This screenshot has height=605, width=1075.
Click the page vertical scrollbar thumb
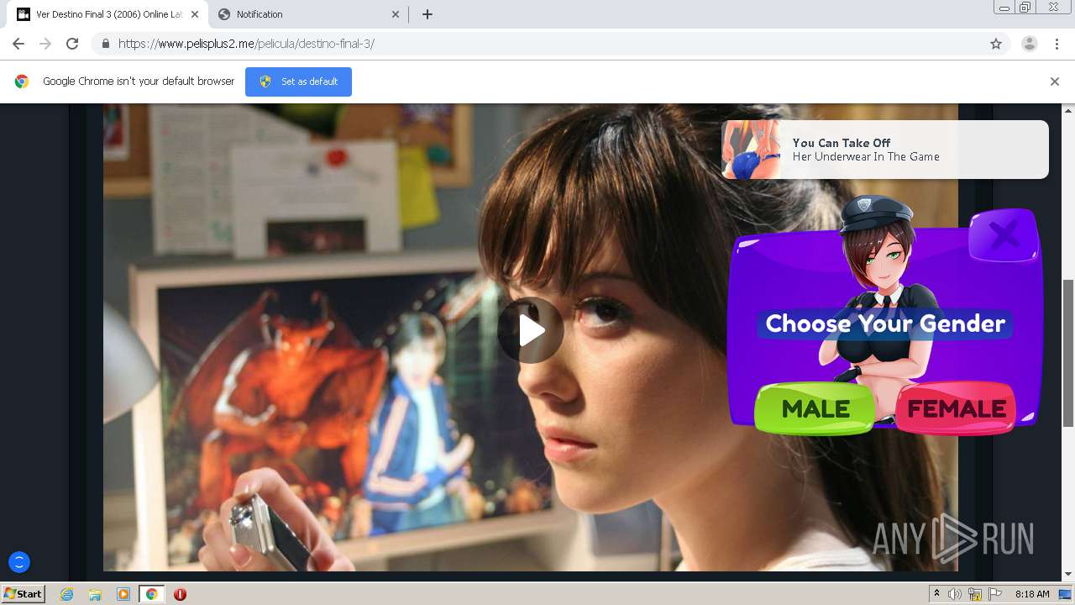(1068, 354)
